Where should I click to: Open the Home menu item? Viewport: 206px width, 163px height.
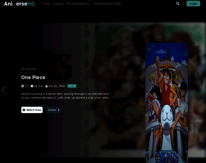tap(46, 4)
